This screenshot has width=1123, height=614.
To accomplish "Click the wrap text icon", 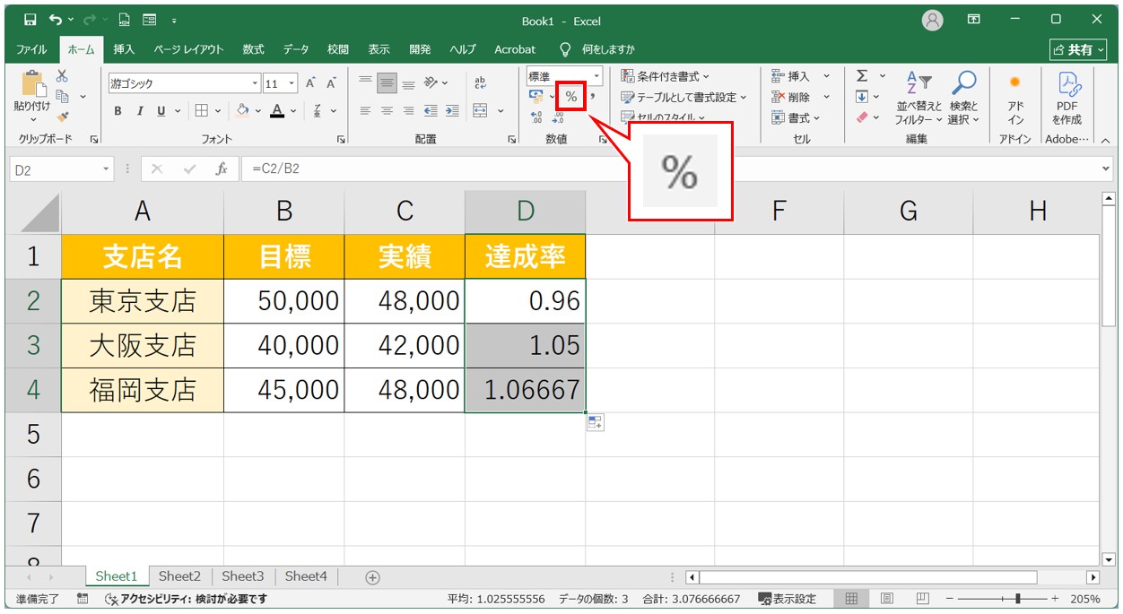I will click(x=480, y=83).
